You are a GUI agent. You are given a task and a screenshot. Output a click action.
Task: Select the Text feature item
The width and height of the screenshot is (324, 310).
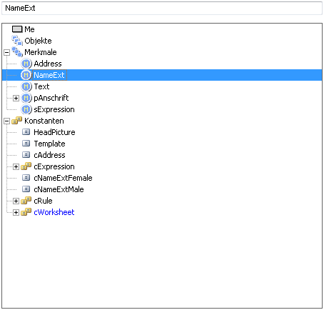coord(41,86)
